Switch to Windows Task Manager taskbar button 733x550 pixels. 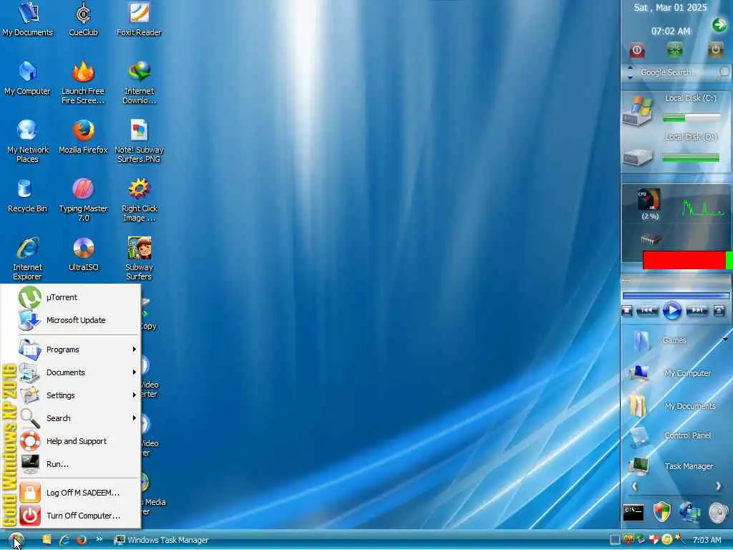(162, 540)
